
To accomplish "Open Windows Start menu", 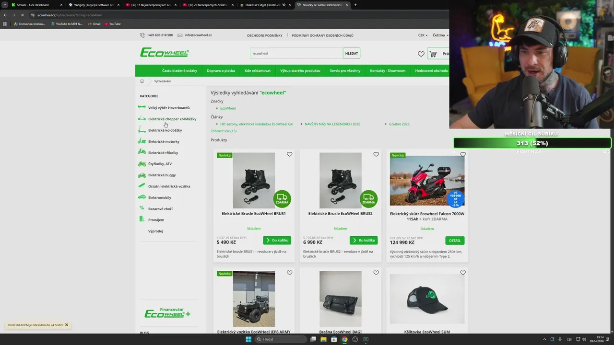I will tap(248, 339).
